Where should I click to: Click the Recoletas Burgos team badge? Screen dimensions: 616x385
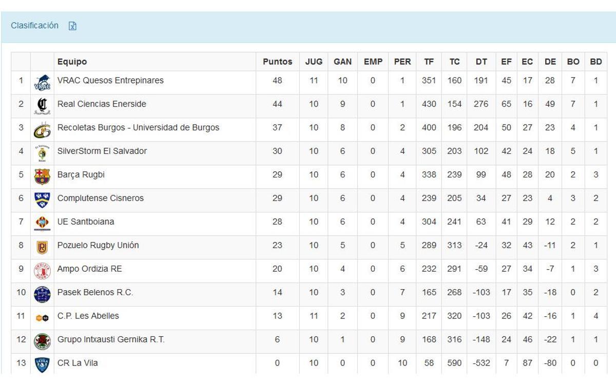42,128
